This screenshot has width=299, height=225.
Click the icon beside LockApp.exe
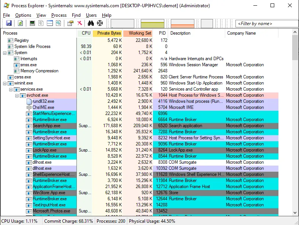tap(29, 150)
